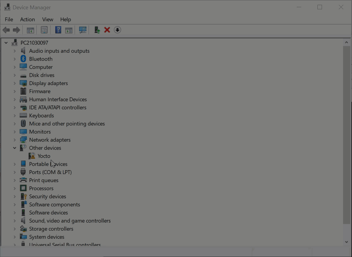The image size is (352, 257).
Task: Open the File menu
Action: (x=9, y=19)
